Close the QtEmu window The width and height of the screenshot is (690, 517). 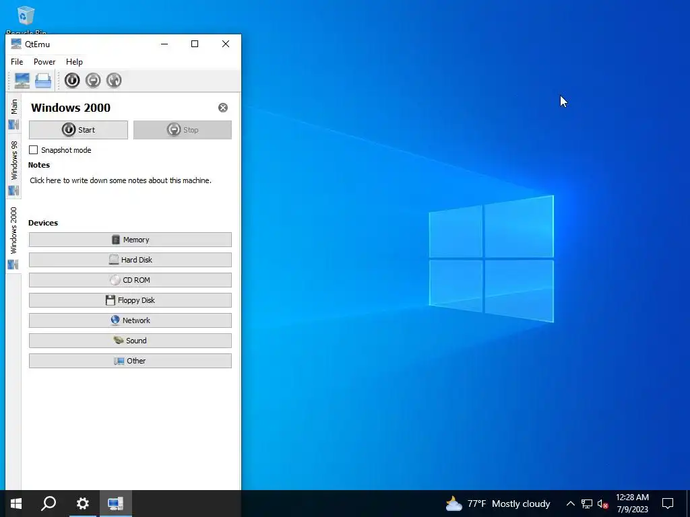(x=225, y=44)
